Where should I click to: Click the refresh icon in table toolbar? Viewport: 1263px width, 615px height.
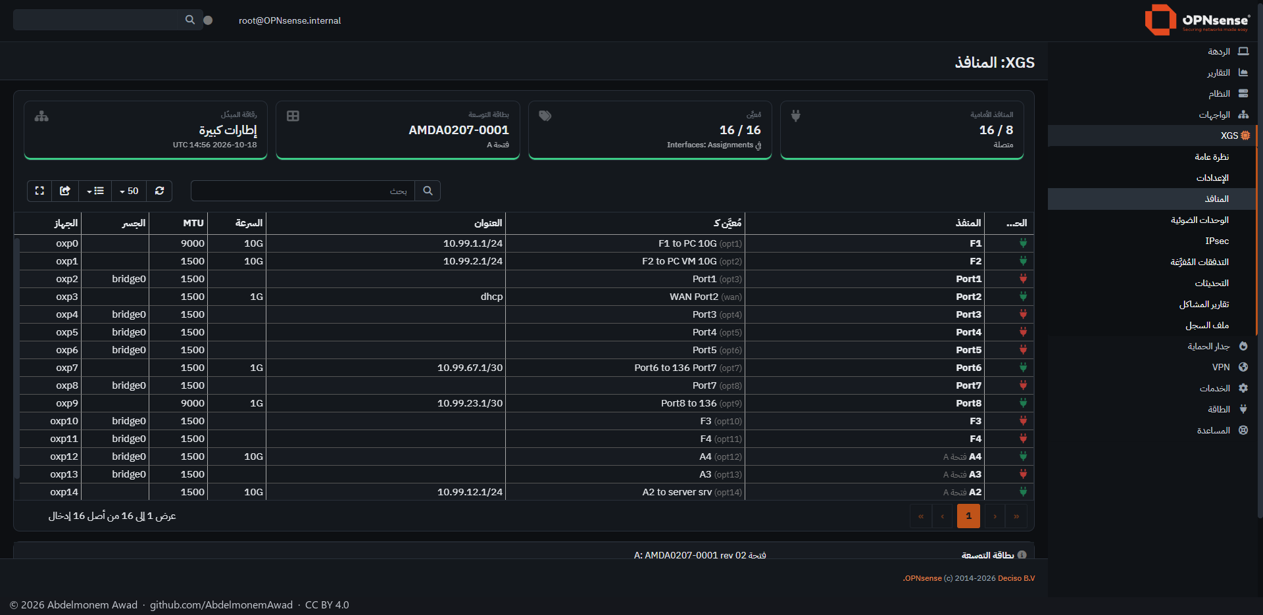[159, 191]
